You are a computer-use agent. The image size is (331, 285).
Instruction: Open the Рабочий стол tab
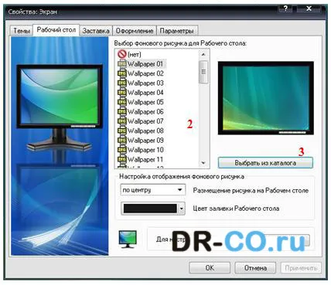click(x=56, y=30)
